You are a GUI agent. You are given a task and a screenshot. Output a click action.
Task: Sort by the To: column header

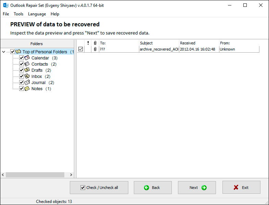pyautogui.click(x=119, y=43)
